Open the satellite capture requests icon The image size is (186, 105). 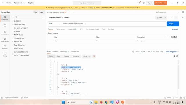click(139, 3)
